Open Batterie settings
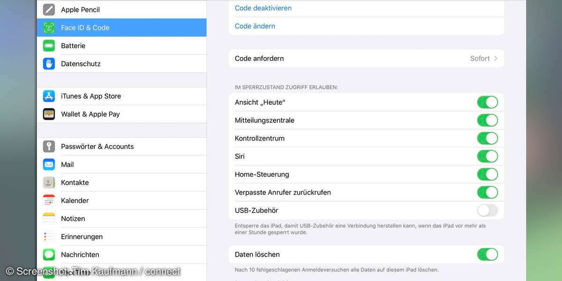 122,45
